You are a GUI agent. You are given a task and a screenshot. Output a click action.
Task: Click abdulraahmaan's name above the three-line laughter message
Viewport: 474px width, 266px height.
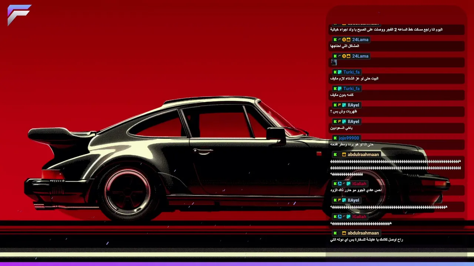click(x=363, y=154)
